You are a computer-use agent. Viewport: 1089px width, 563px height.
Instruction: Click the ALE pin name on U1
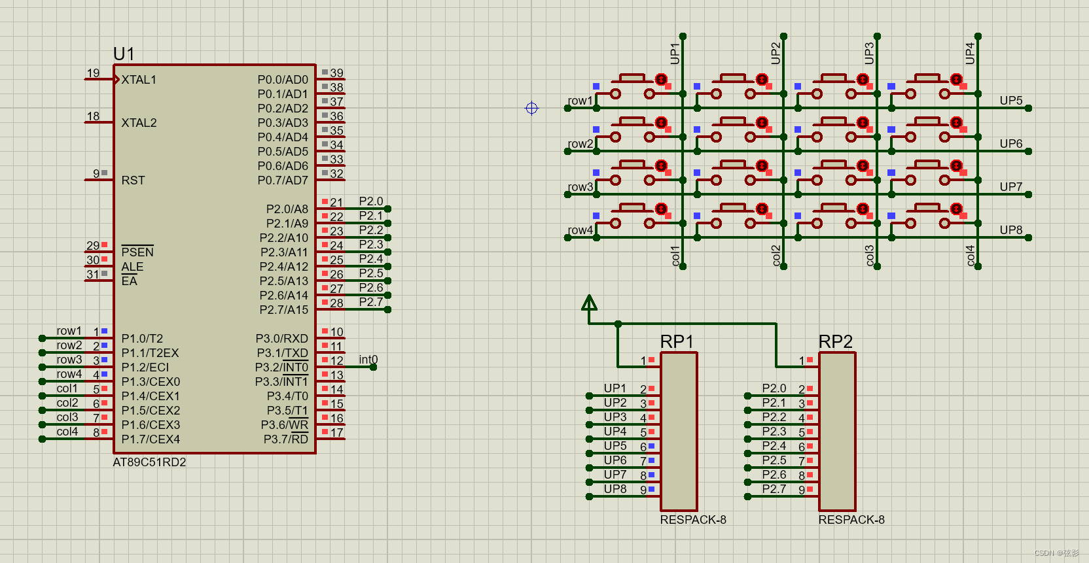132,267
